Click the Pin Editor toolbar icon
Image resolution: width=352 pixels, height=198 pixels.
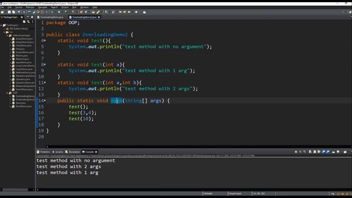click(144, 12)
